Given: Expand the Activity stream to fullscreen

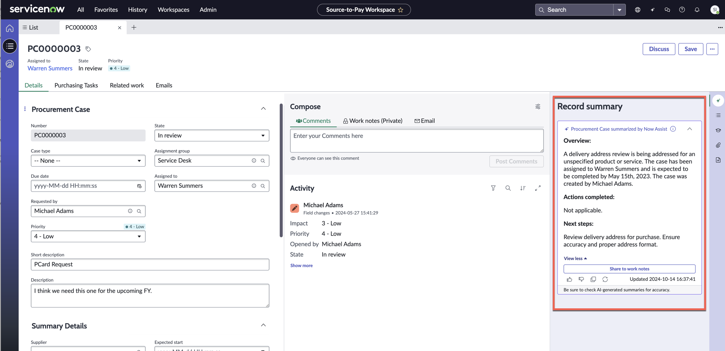Looking at the screenshot, I should (538, 188).
